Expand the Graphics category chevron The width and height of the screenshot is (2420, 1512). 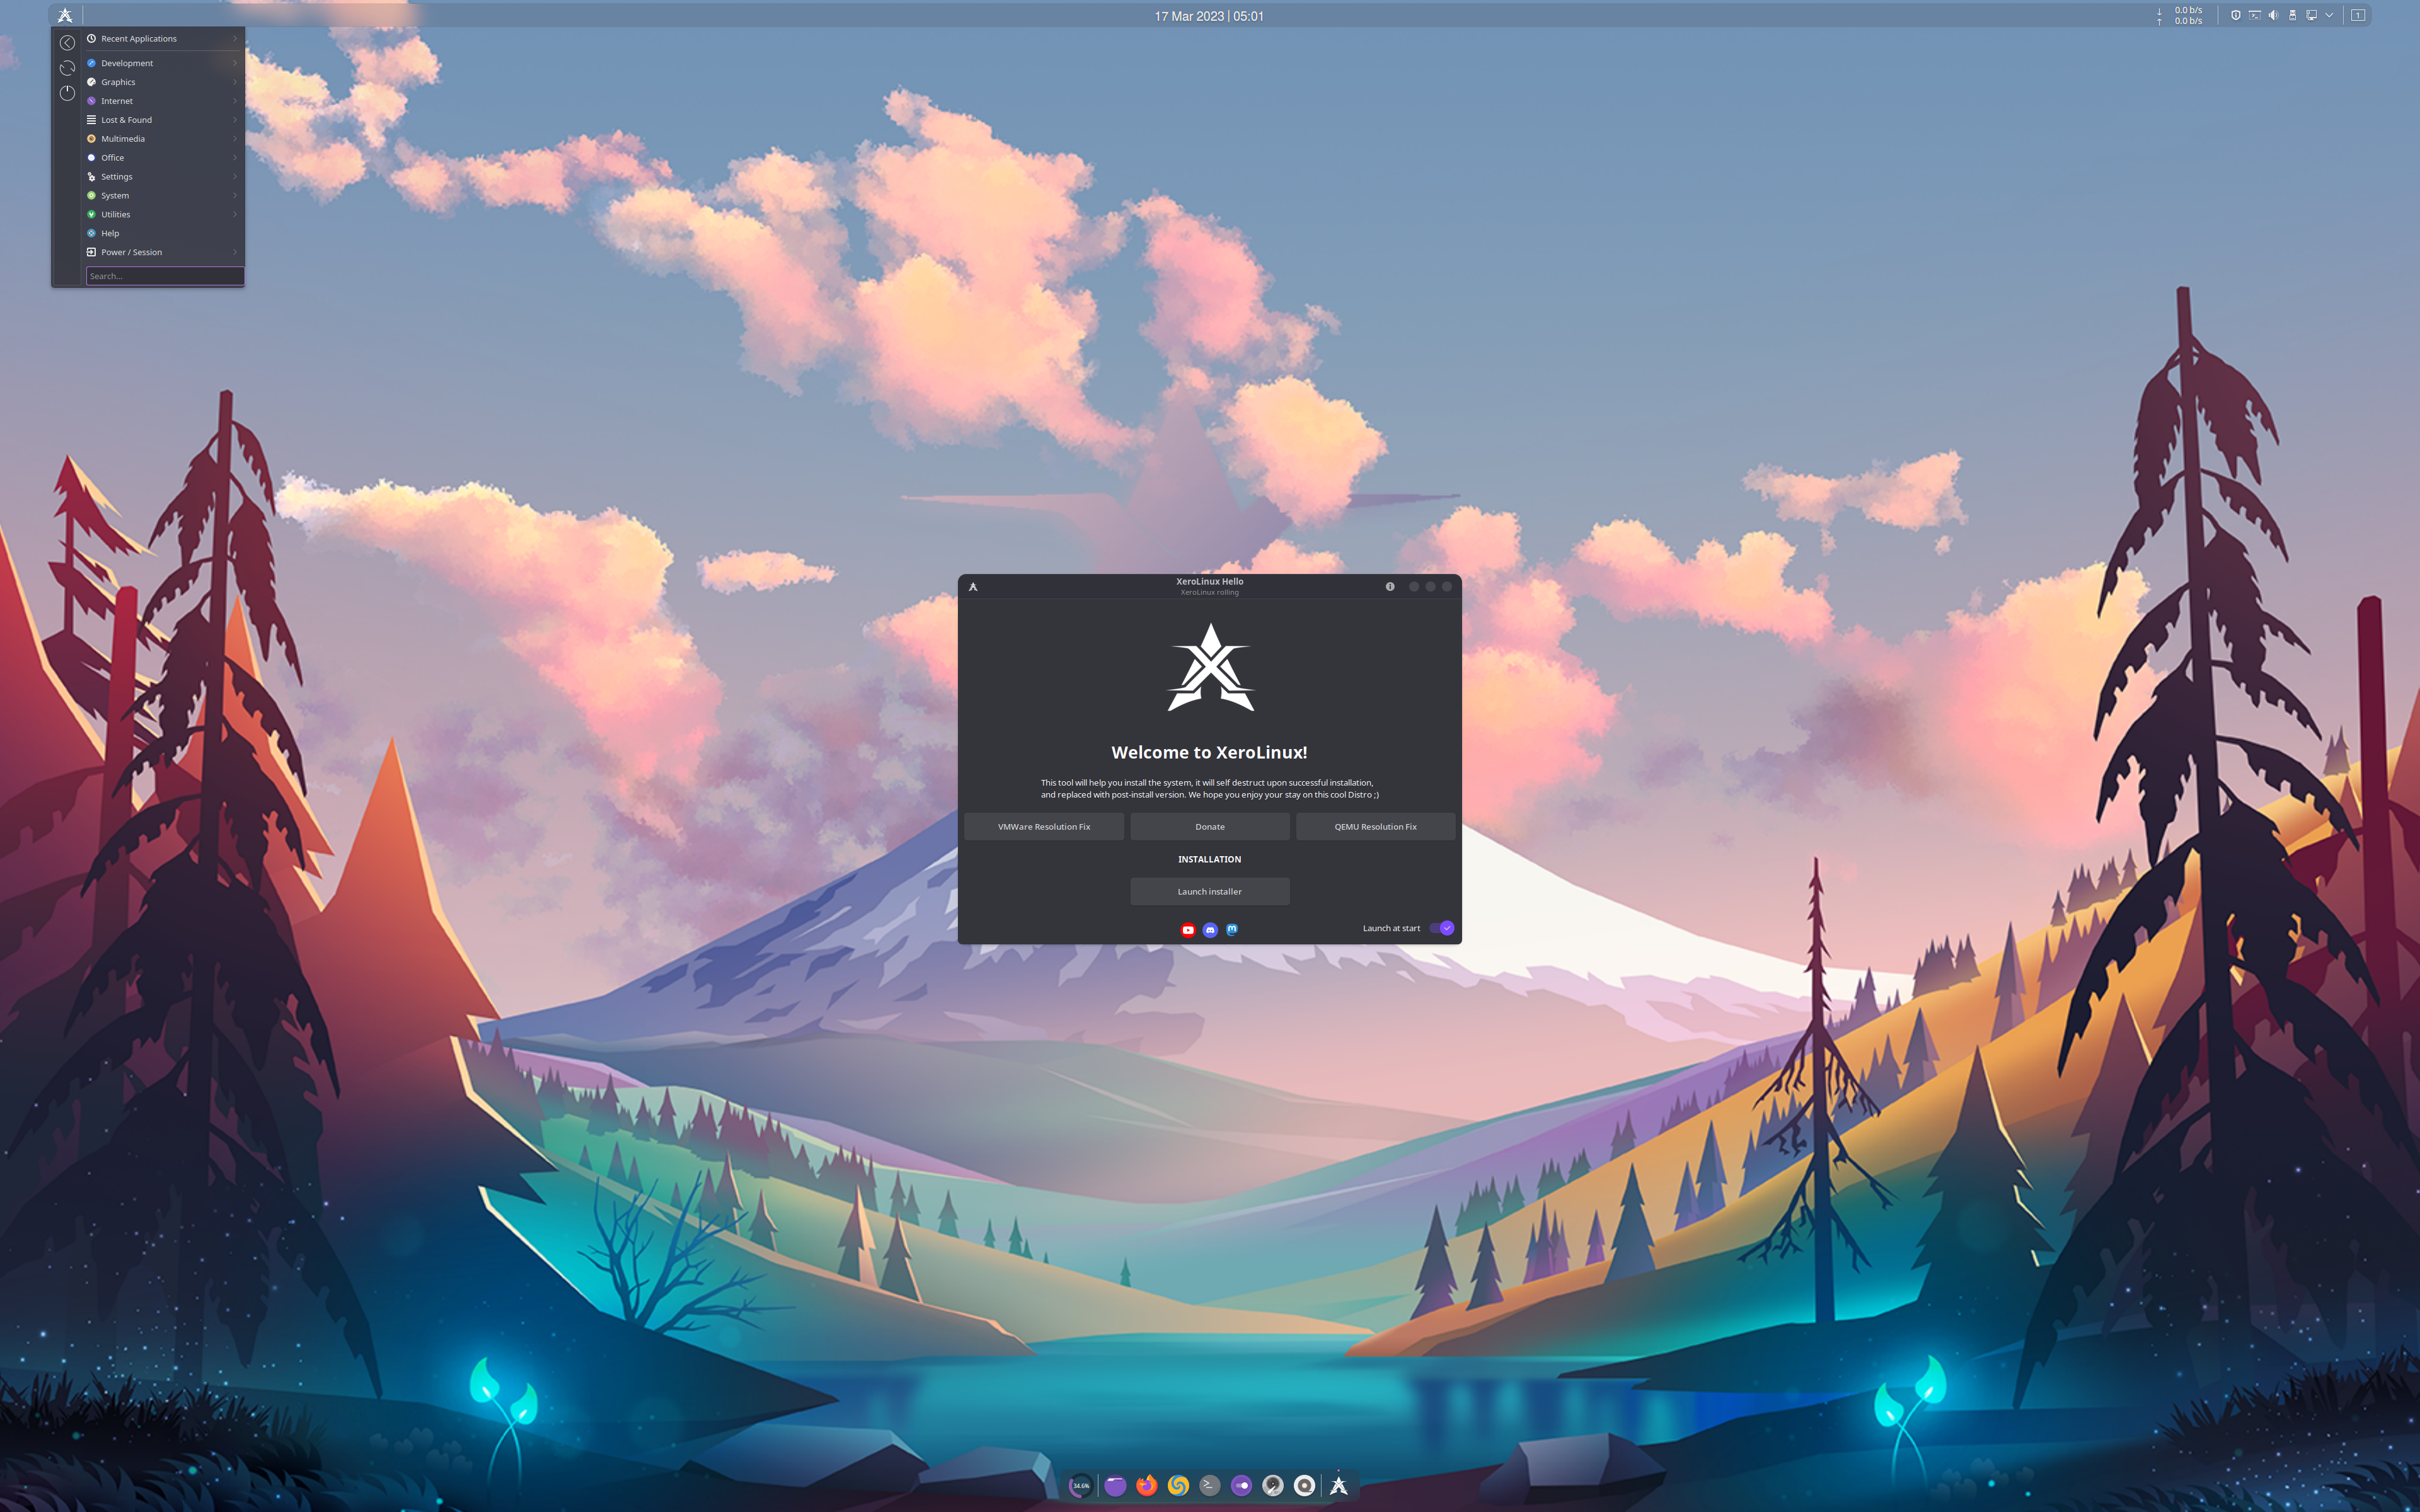point(235,82)
